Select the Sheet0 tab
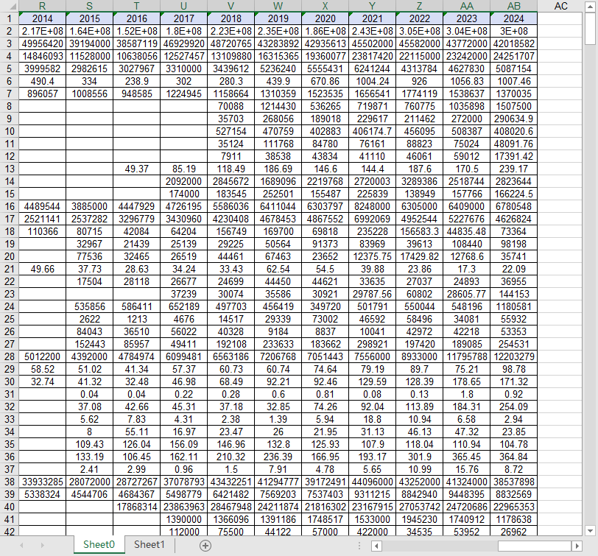The image size is (598, 556). [99, 544]
